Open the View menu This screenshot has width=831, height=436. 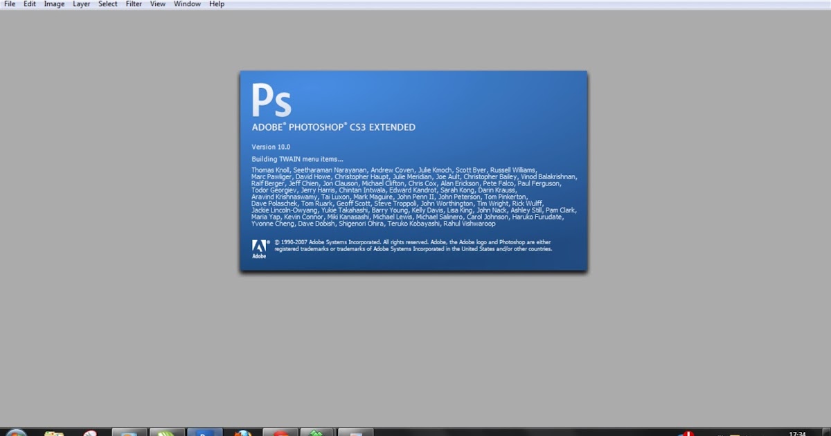[158, 4]
